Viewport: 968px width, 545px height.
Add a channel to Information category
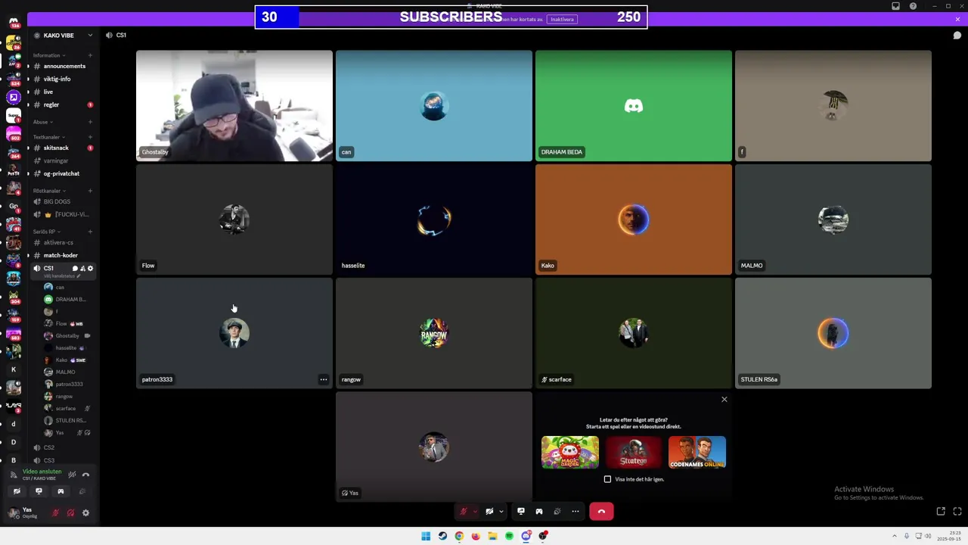point(90,55)
